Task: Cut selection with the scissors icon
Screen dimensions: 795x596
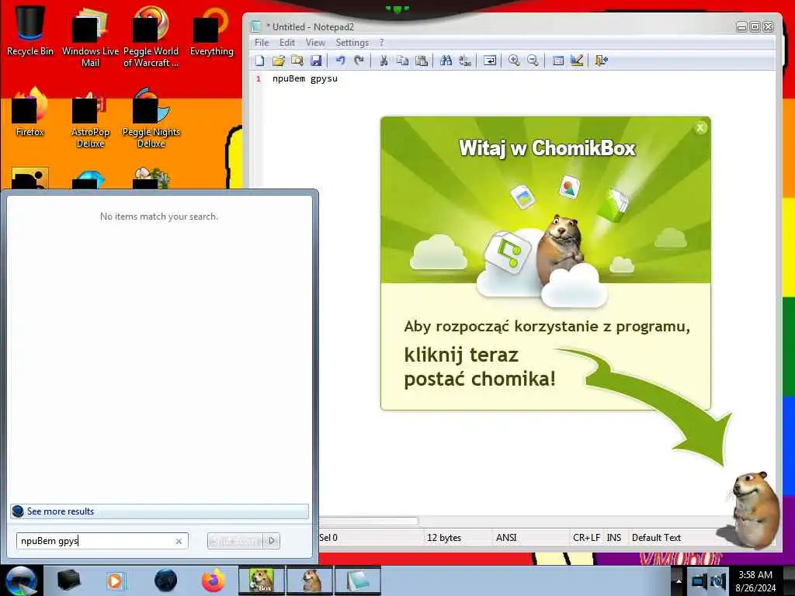Action: [384, 61]
